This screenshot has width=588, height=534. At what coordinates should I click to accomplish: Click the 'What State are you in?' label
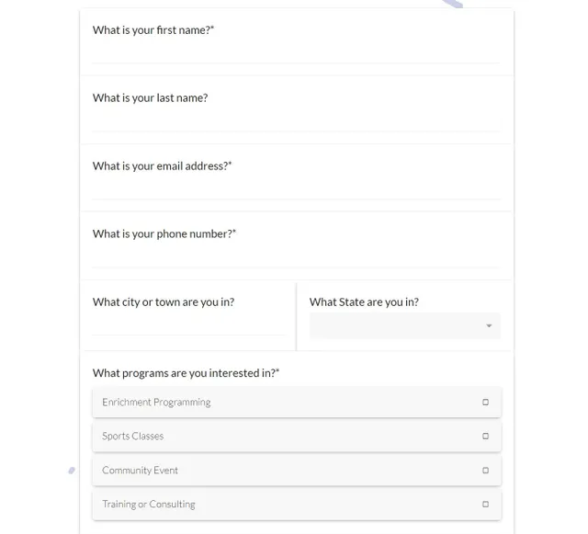point(364,302)
